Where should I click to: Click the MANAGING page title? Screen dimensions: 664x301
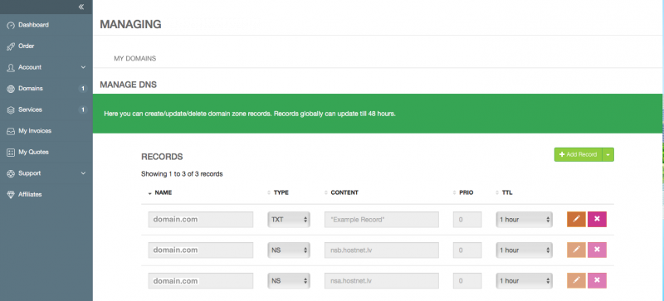click(130, 25)
